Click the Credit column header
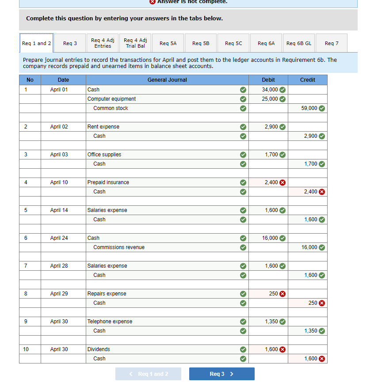Viewport: 378px width, 386px height. click(x=308, y=80)
